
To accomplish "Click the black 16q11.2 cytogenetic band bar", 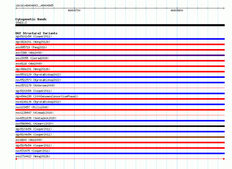I will [x=120, y=25].
